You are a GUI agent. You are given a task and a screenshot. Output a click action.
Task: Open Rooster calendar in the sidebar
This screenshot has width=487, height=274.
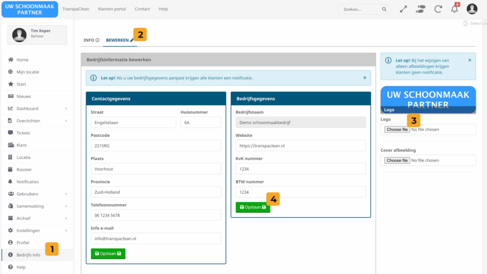pos(24,170)
